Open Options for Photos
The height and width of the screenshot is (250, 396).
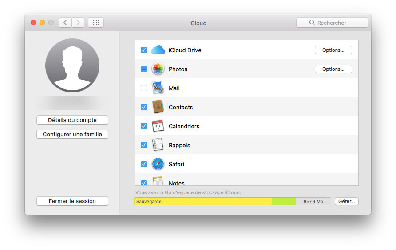click(x=333, y=69)
